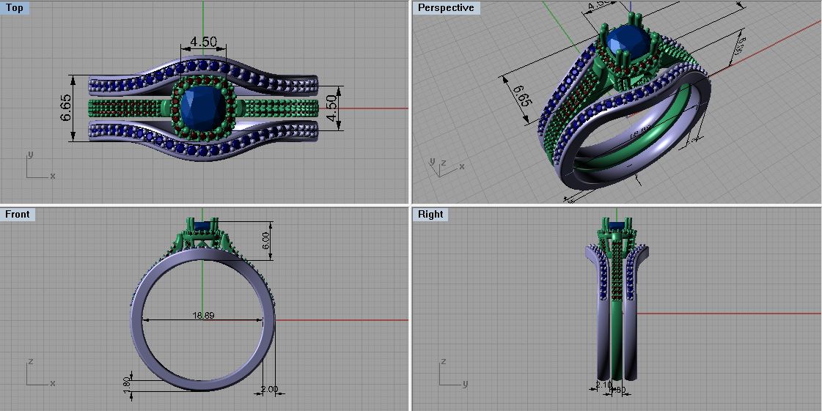Click the Right viewport title label
Screen dimensions: 822x411
(430, 214)
